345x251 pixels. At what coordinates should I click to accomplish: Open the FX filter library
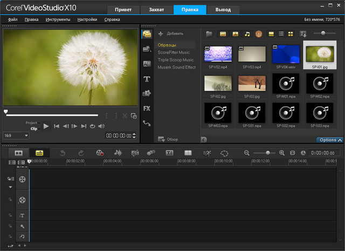tap(147, 108)
